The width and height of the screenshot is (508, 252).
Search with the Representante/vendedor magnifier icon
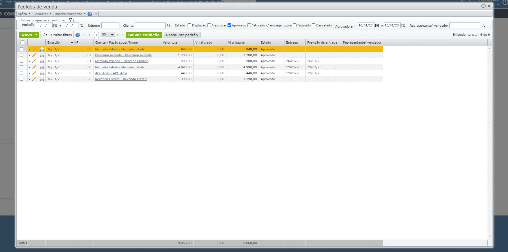click(483, 26)
